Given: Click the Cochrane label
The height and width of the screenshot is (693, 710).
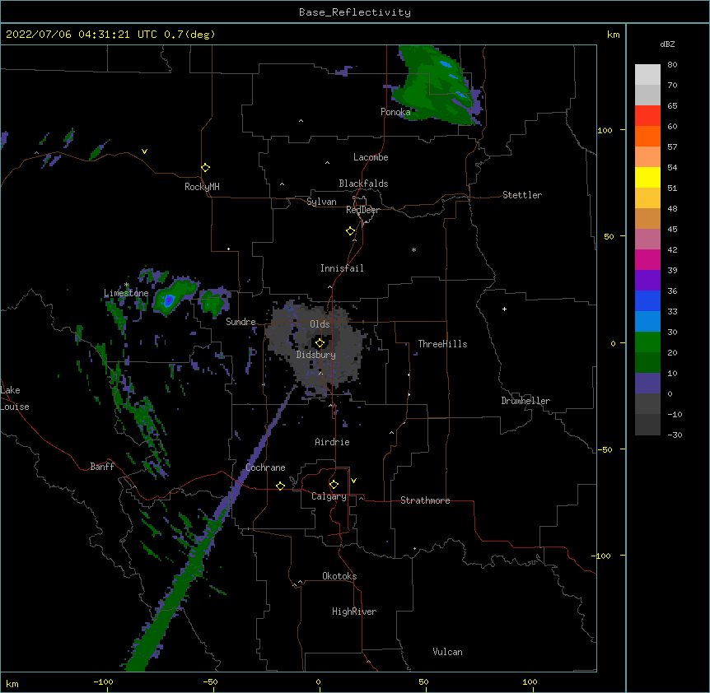Looking at the screenshot, I should tap(265, 467).
